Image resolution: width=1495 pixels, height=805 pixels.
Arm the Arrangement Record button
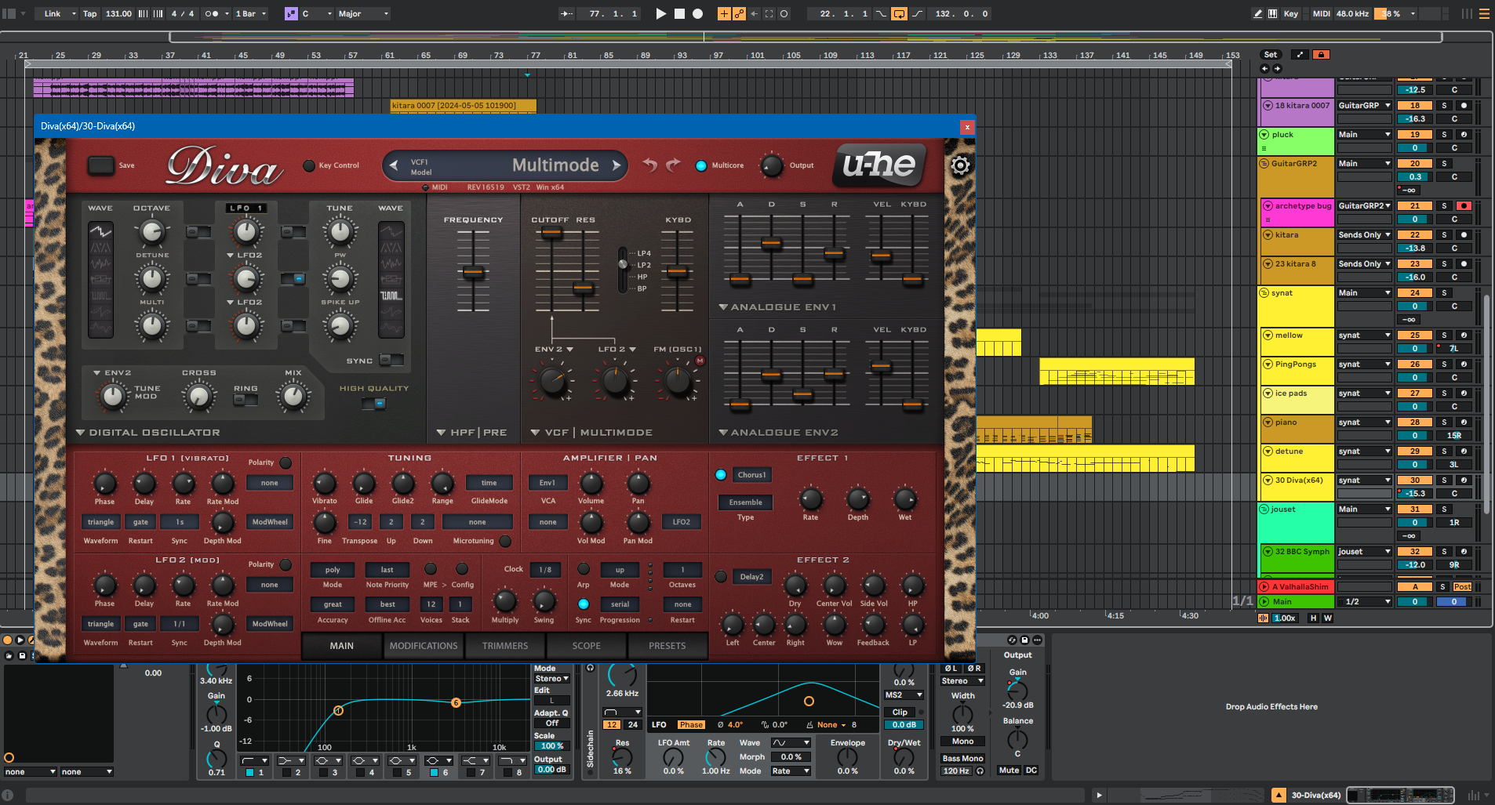coord(697,13)
